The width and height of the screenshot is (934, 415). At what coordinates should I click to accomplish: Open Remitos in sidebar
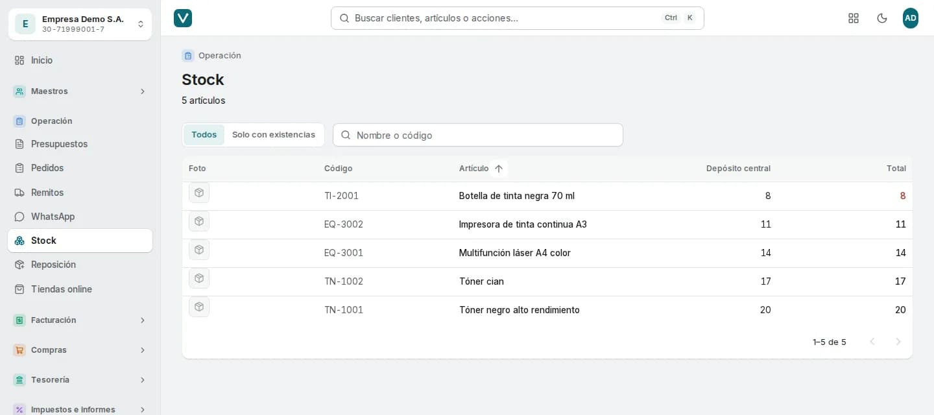80,193
